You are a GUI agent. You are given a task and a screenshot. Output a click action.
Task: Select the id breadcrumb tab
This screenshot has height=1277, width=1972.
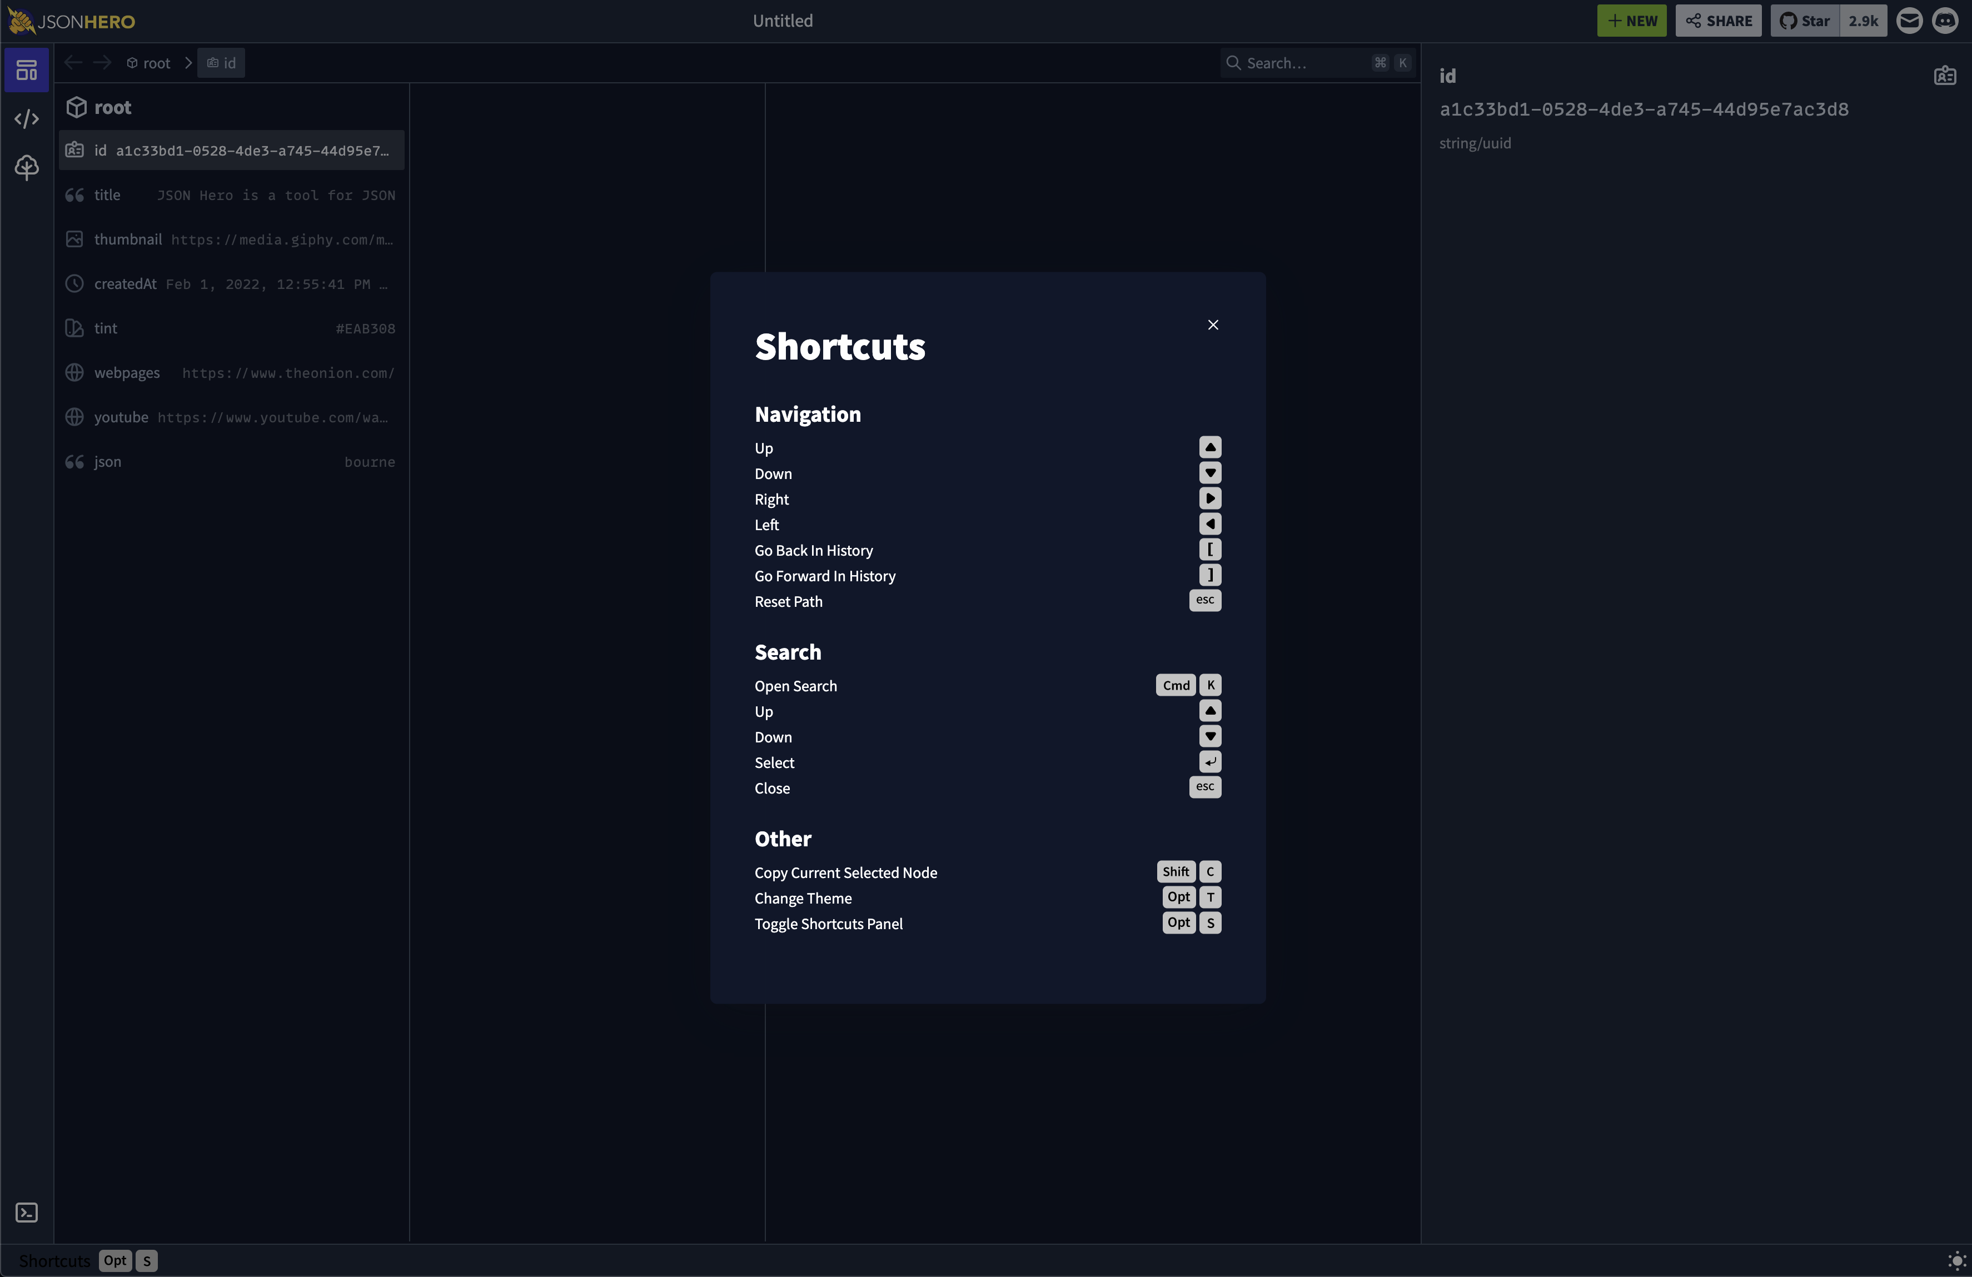click(221, 62)
